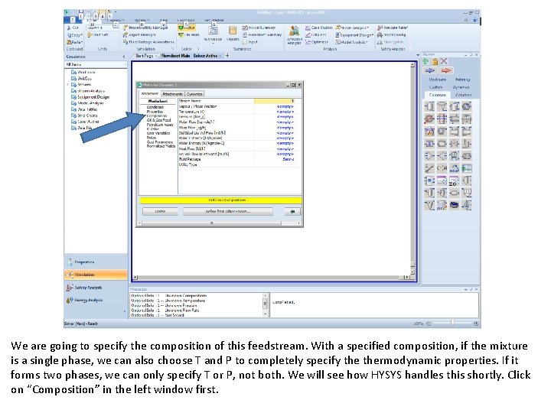Click the Delete button in stream dialog
The height and width of the screenshot is (413, 551).
tap(160, 211)
